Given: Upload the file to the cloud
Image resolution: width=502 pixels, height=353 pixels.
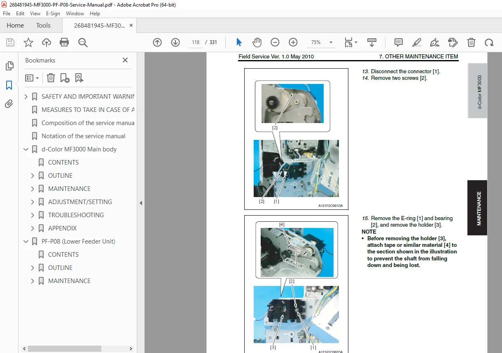Looking at the screenshot, I should [47, 42].
